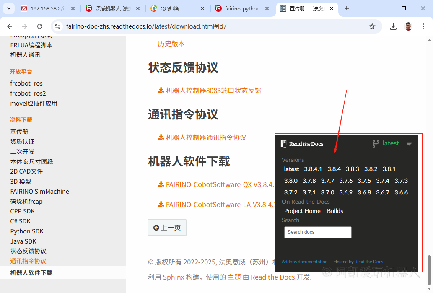Viewport: 433px width, 293px height.
Task: Open the browser downloads icon
Action: click(x=393, y=26)
